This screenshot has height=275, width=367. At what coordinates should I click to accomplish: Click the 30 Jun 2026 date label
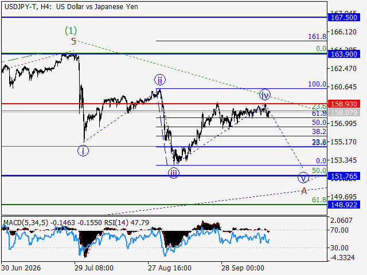pos(21,268)
